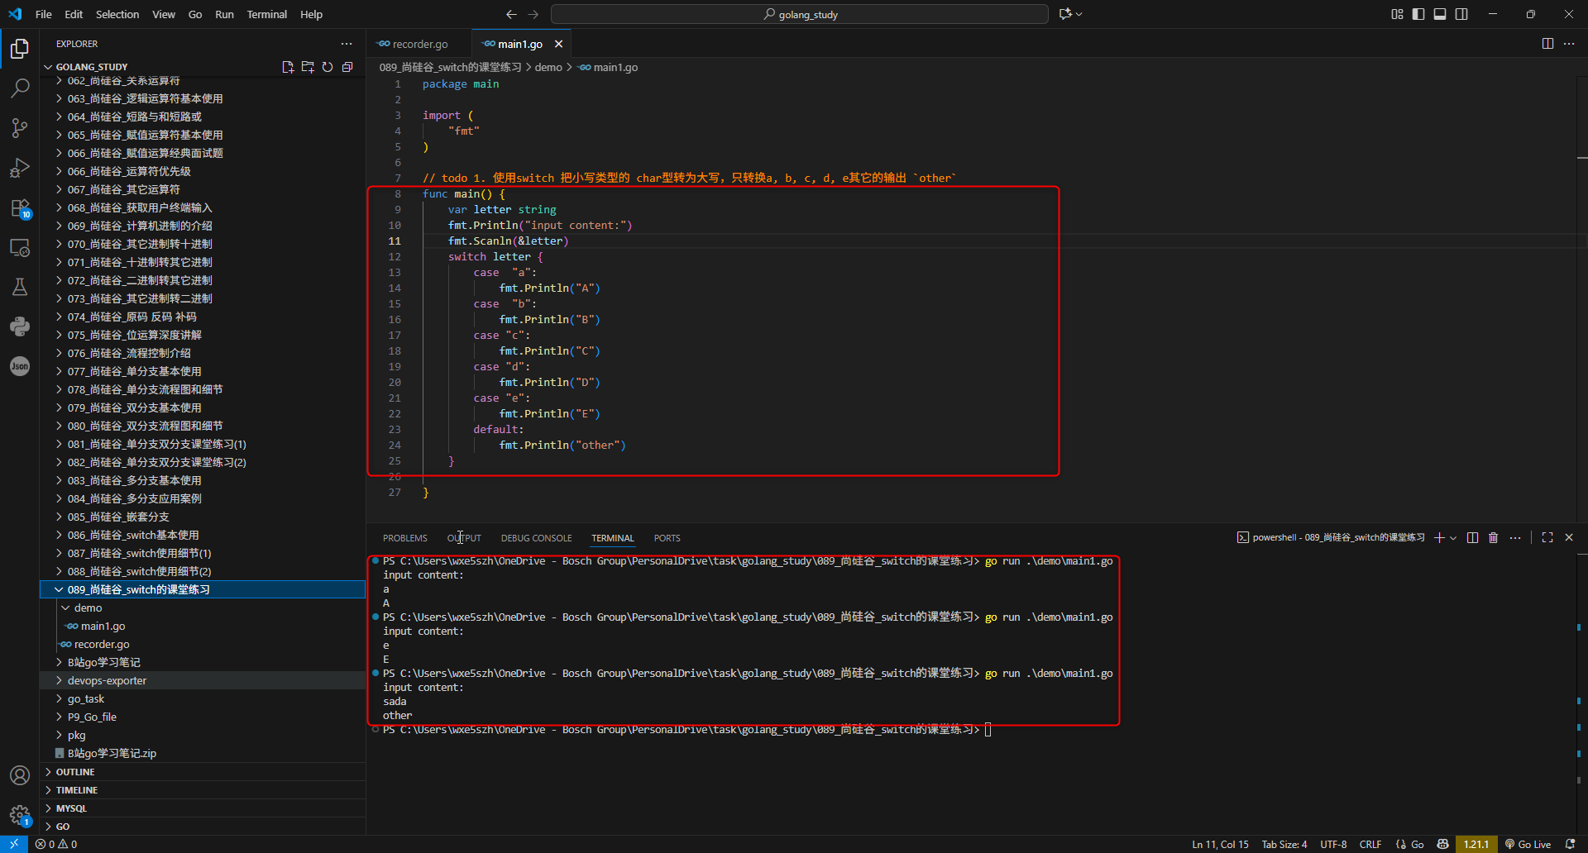Image resolution: width=1588 pixels, height=853 pixels.
Task: Click Go Live in status bar
Action: coord(1528,844)
